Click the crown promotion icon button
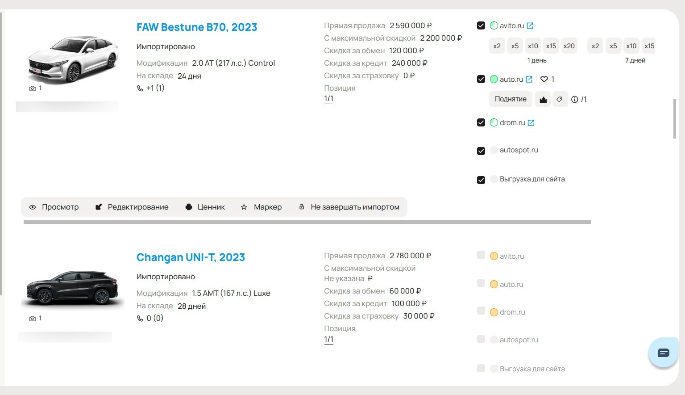Image resolution: width=685 pixels, height=395 pixels. (543, 99)
